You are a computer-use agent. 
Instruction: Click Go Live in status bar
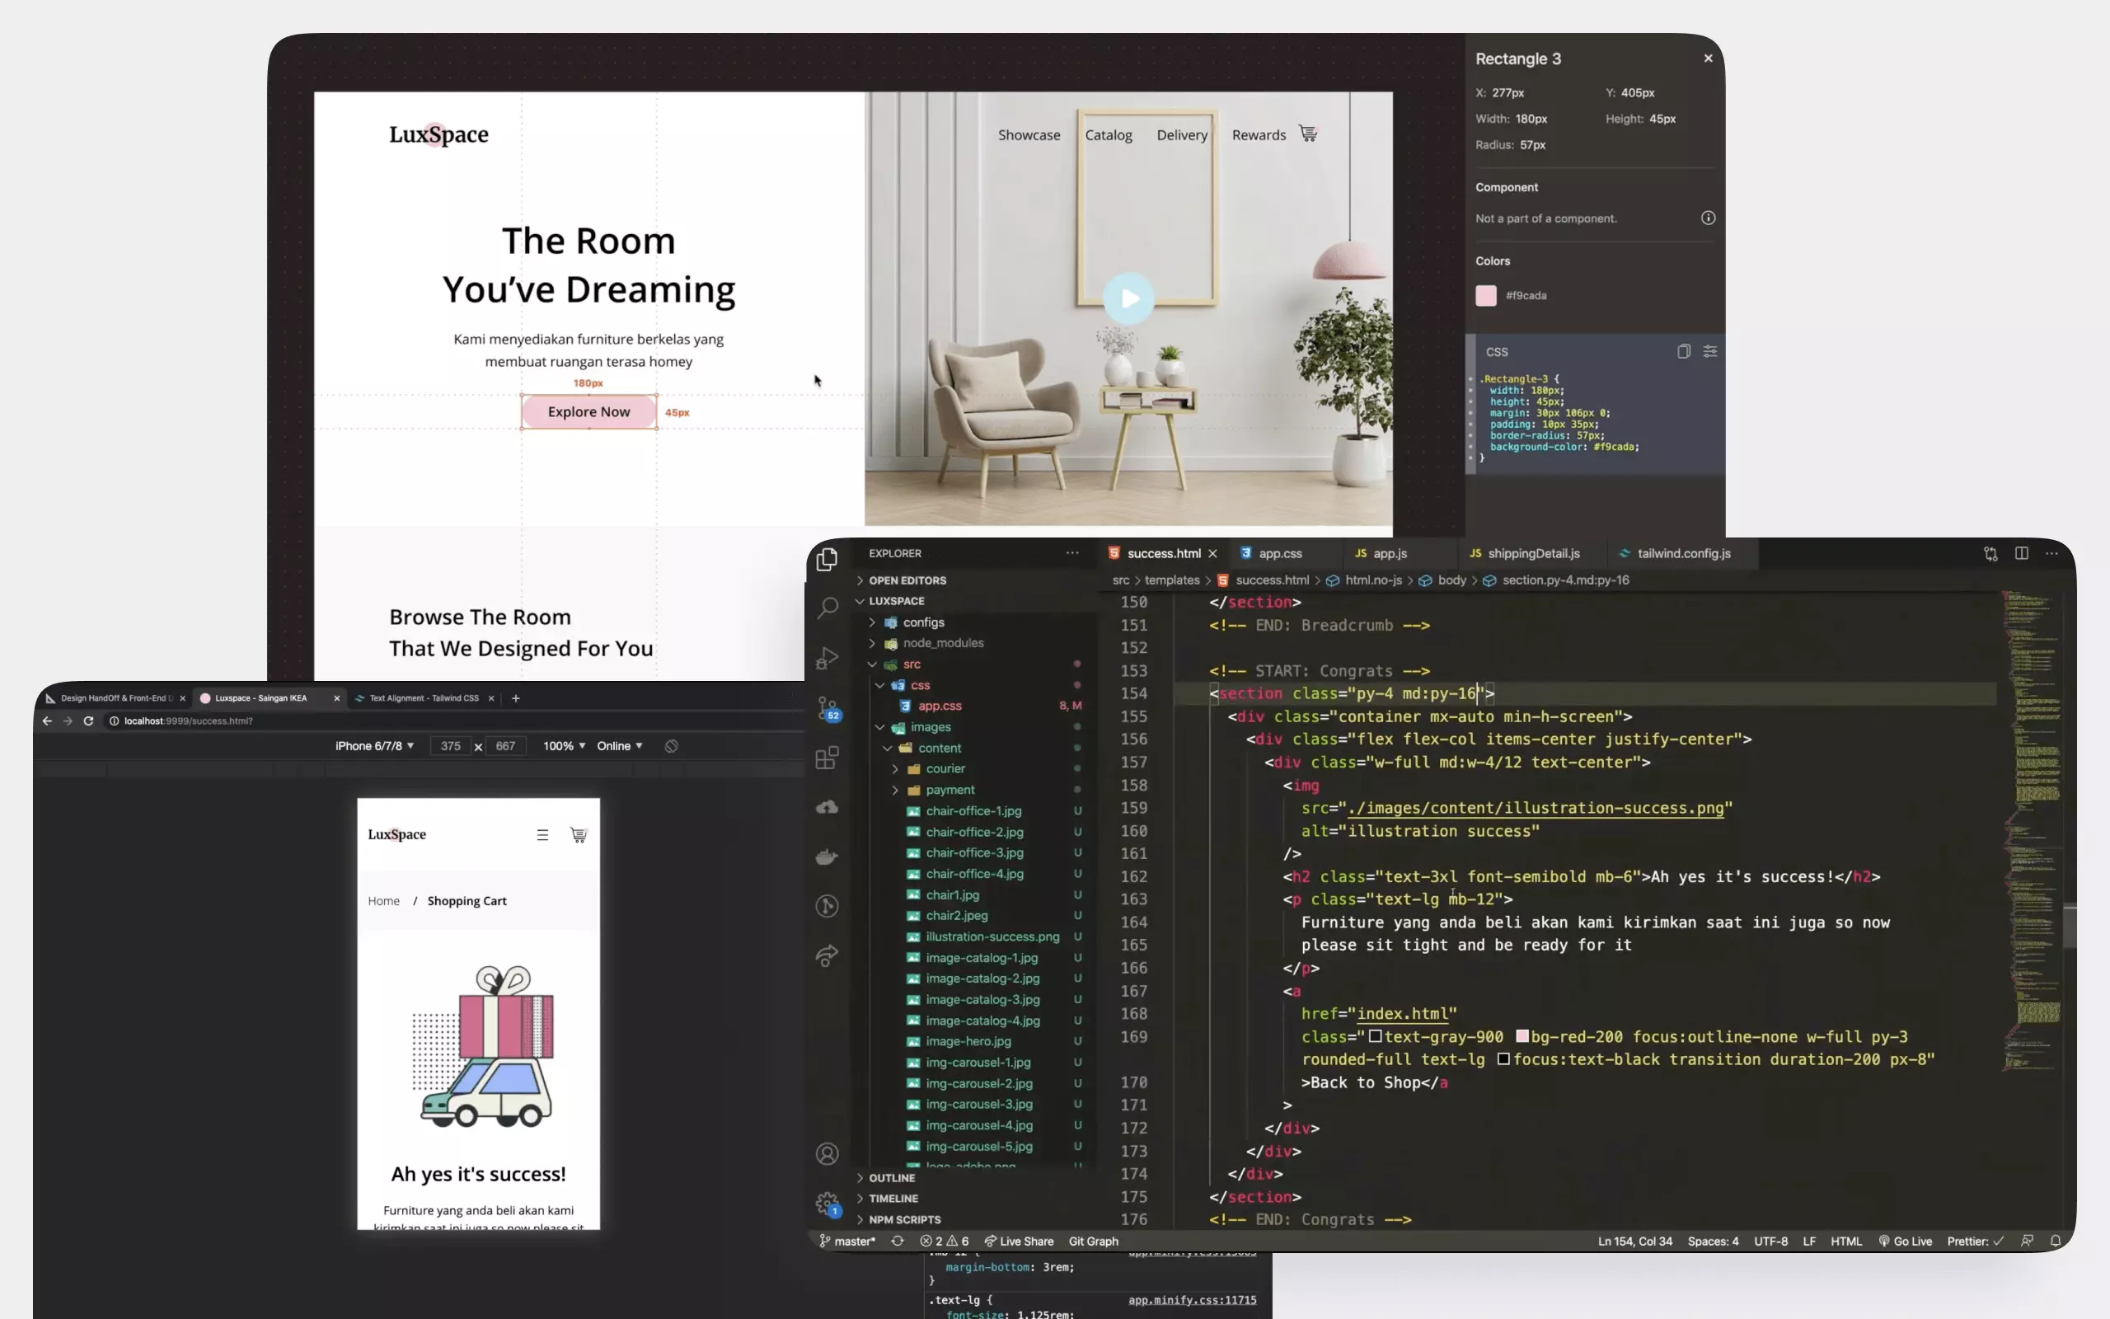tap(1905, 1241)
